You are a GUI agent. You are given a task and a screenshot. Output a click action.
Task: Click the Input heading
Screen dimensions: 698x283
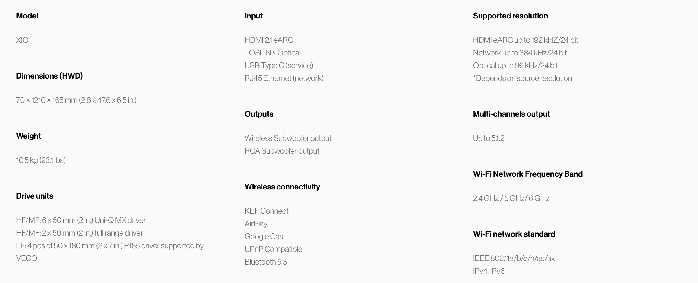tap(254, 16)
